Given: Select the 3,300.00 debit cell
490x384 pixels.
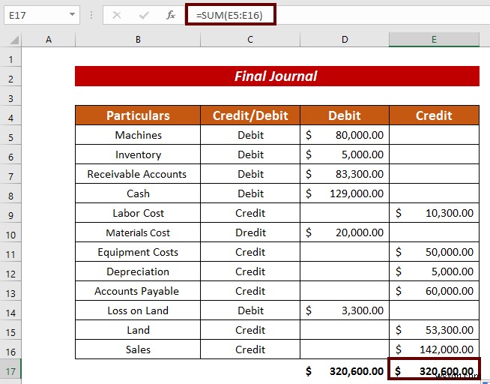Looking at the screenshot, I should pos(345,310).
